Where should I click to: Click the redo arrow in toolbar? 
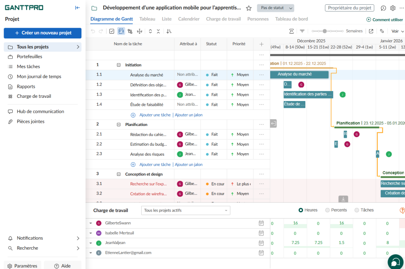click(101, 31)
